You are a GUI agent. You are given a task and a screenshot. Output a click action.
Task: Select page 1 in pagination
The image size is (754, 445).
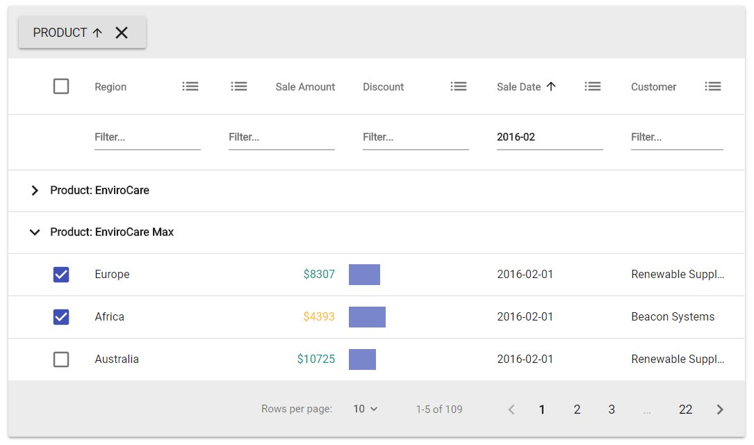click(x=542, y=410)
